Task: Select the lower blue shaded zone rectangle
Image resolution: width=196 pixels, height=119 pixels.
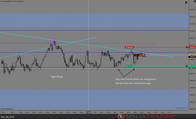Action: click(94, 100)
